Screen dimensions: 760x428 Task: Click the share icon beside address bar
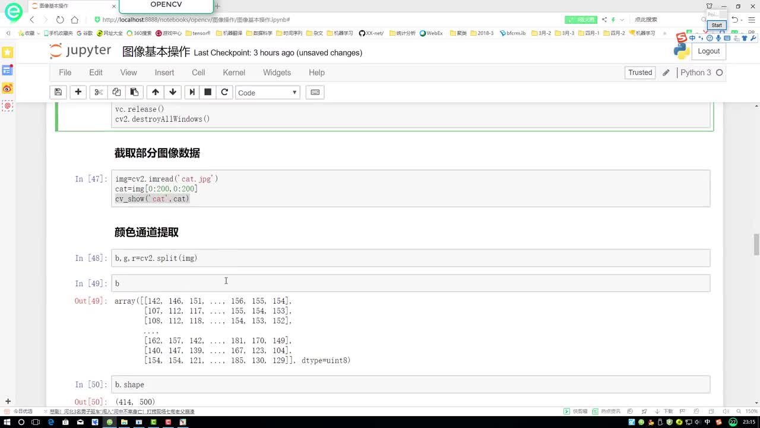604,20
